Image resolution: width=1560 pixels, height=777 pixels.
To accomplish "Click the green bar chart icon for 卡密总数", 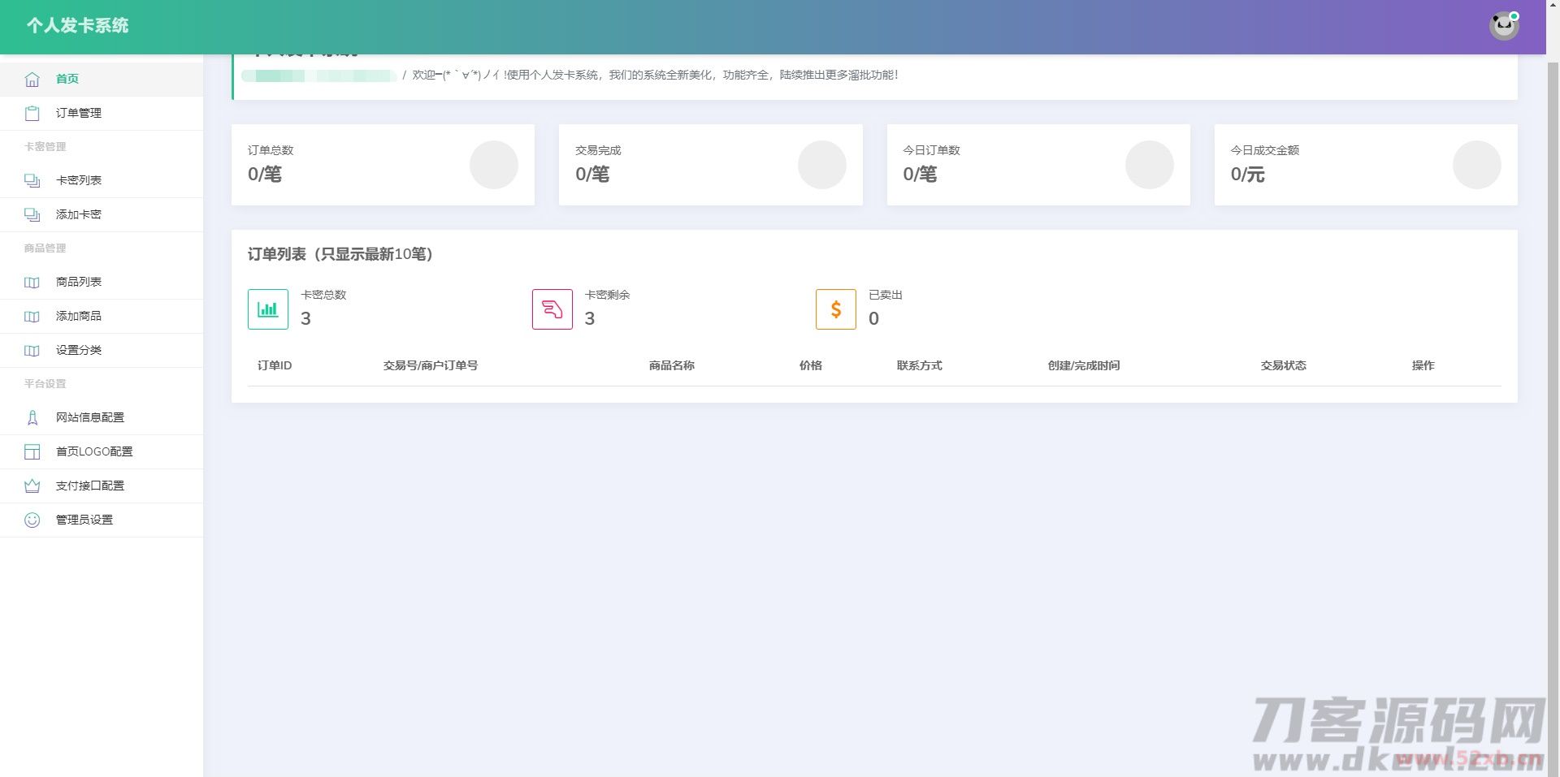I will [x=267, y=309].
